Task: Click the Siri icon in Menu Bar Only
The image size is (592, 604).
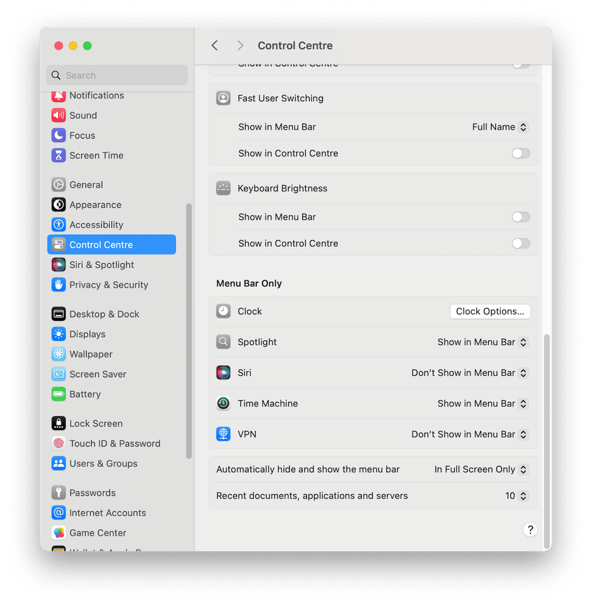Action: pos(223,373)
